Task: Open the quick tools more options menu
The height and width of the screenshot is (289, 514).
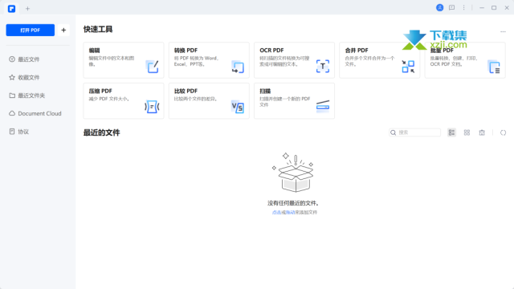Action: pyautogui.click(x=503, y=31)
